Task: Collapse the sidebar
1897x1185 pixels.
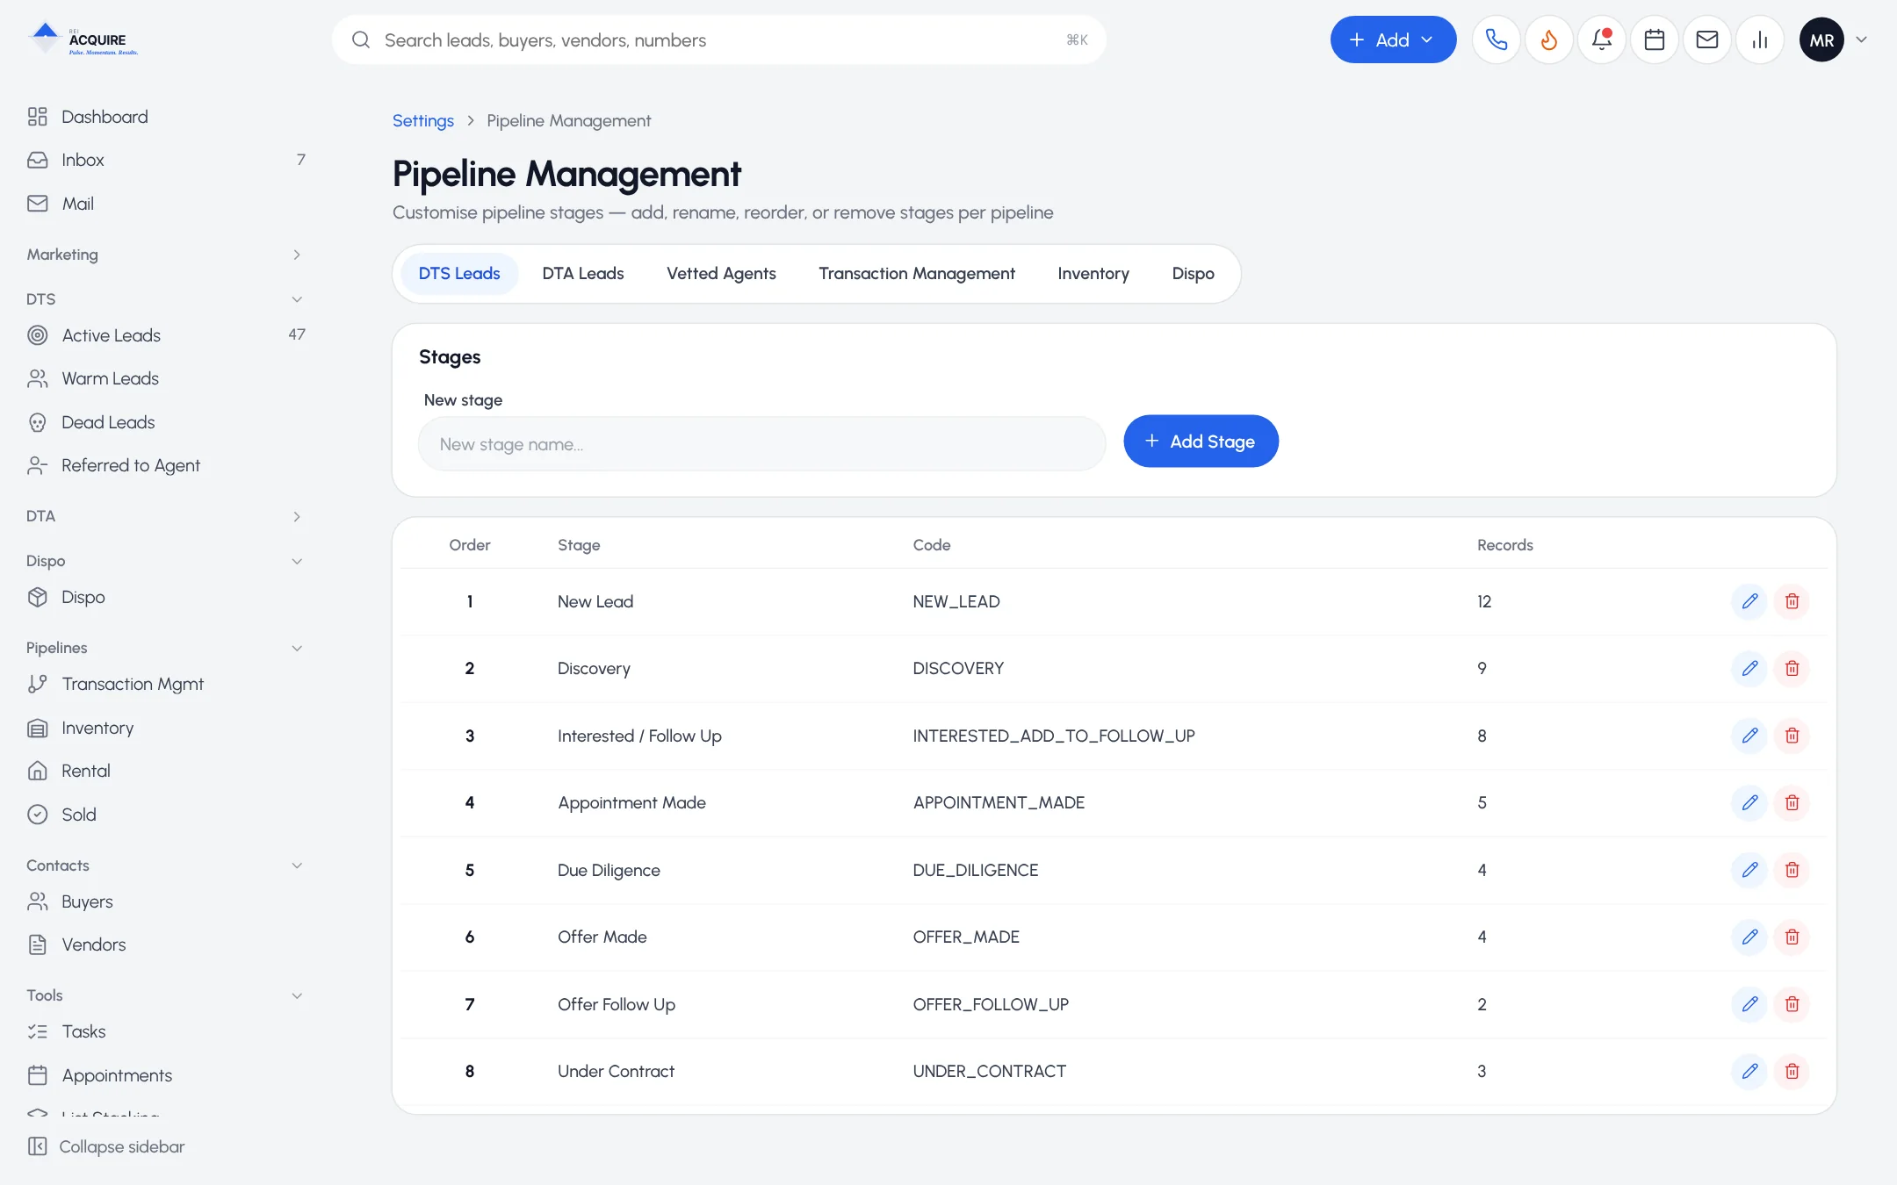Action: (x=106, y=1146)
